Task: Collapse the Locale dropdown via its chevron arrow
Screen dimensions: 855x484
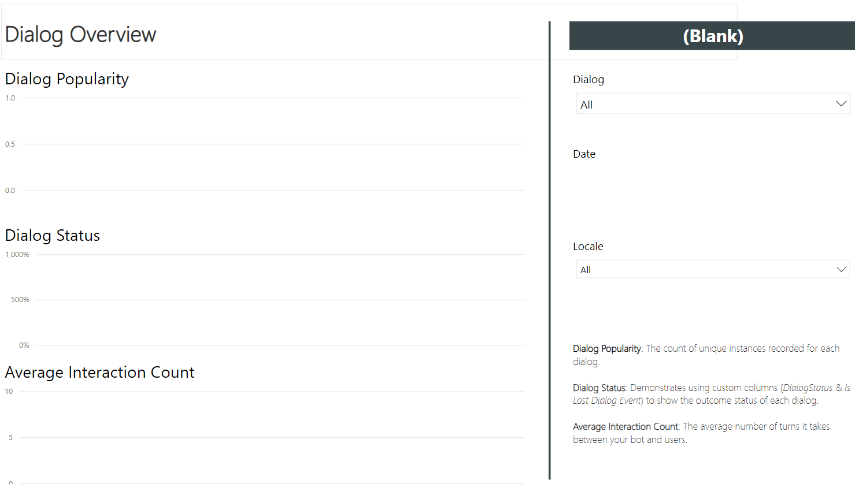Action: 841,269
